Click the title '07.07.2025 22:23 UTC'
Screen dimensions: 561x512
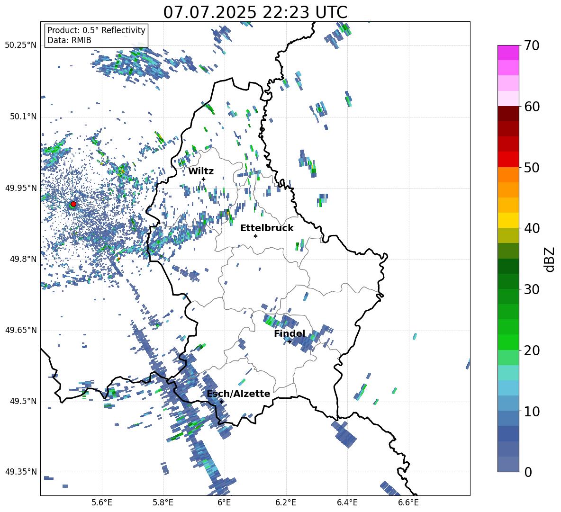pyautogui.click(x=255, y=12)
